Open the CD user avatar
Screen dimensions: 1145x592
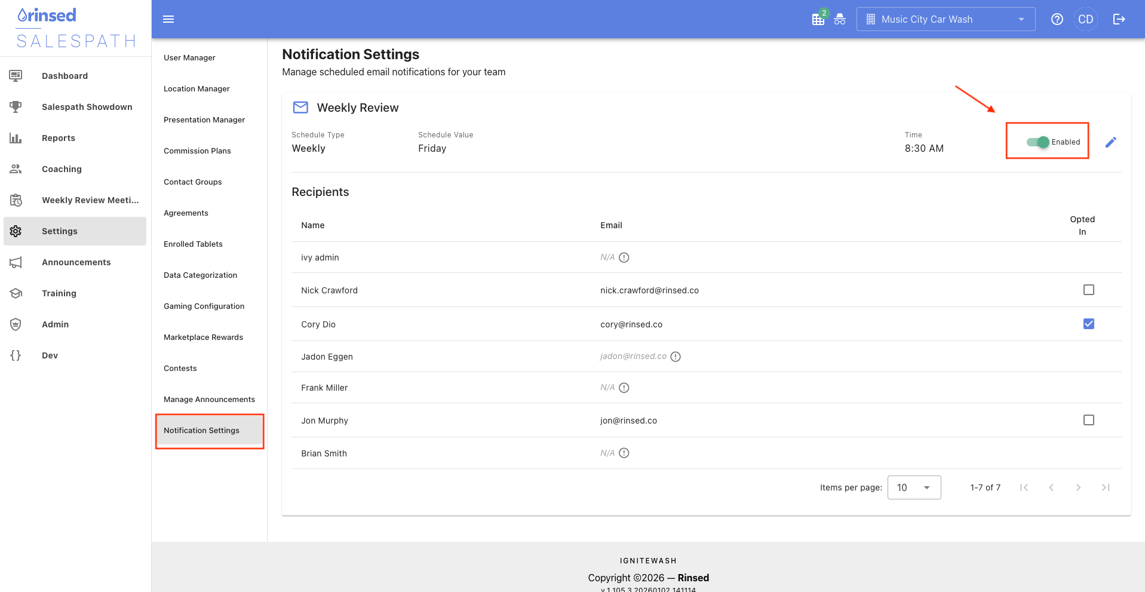[x=1086, y=19]
